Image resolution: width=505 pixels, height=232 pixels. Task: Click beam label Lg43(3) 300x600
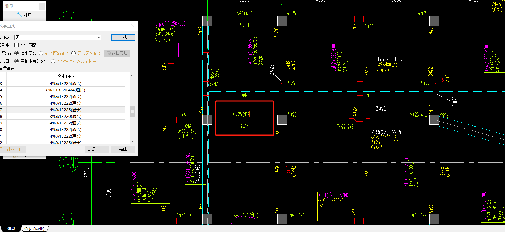coord(393,59)
